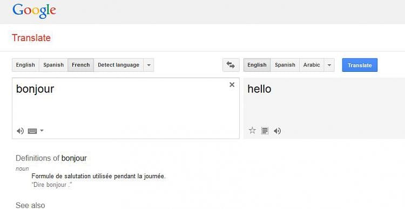
Task: Open the virtual keyboard input tool
Action: coord(32,131)
